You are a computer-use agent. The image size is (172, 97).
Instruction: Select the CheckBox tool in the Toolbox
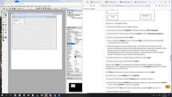(x=3, y=22)
